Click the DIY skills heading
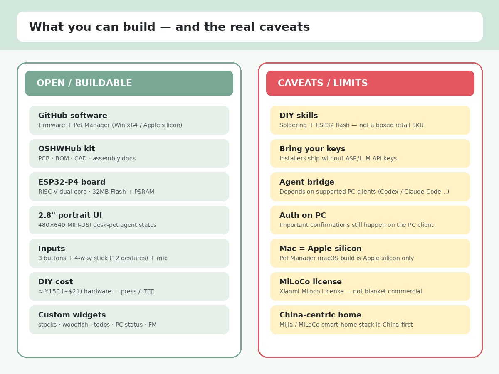 point(299,116)
